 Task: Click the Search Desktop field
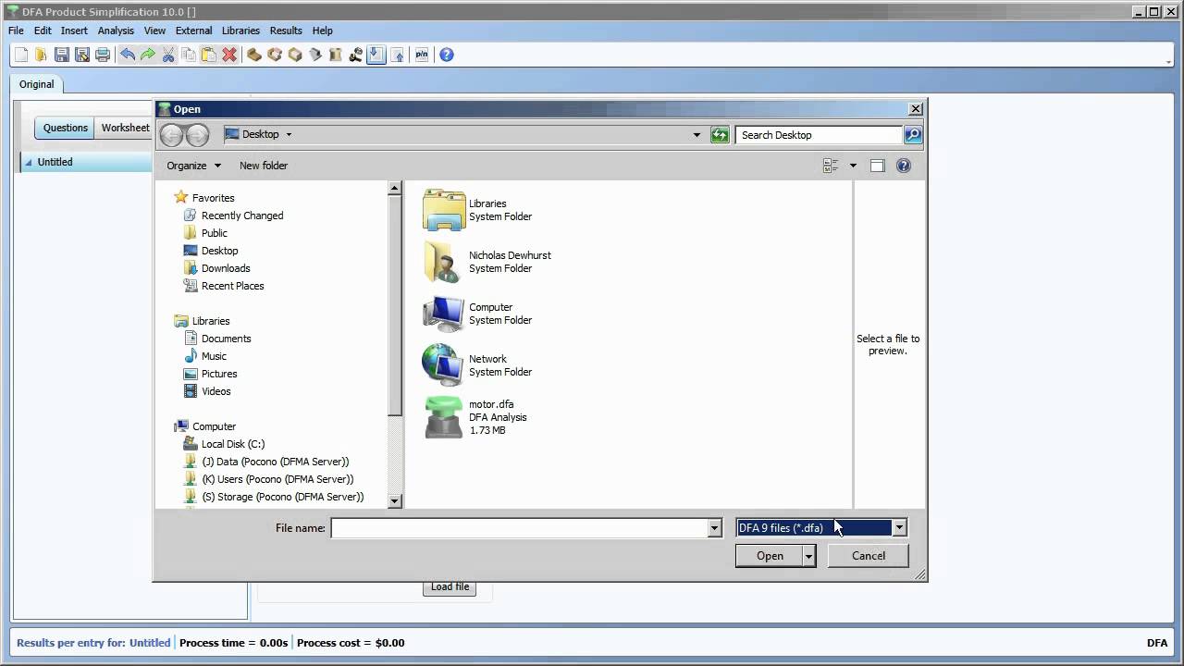point(819,135)
